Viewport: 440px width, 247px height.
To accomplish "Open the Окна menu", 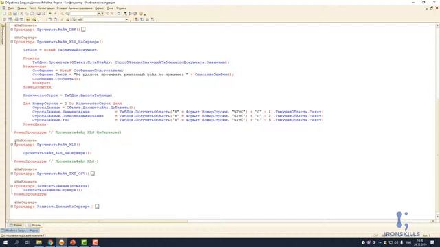I will pos(110,8).
